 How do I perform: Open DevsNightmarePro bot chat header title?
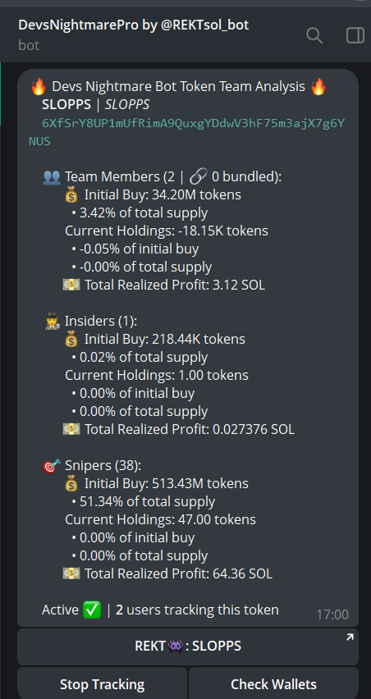point(133,25)
